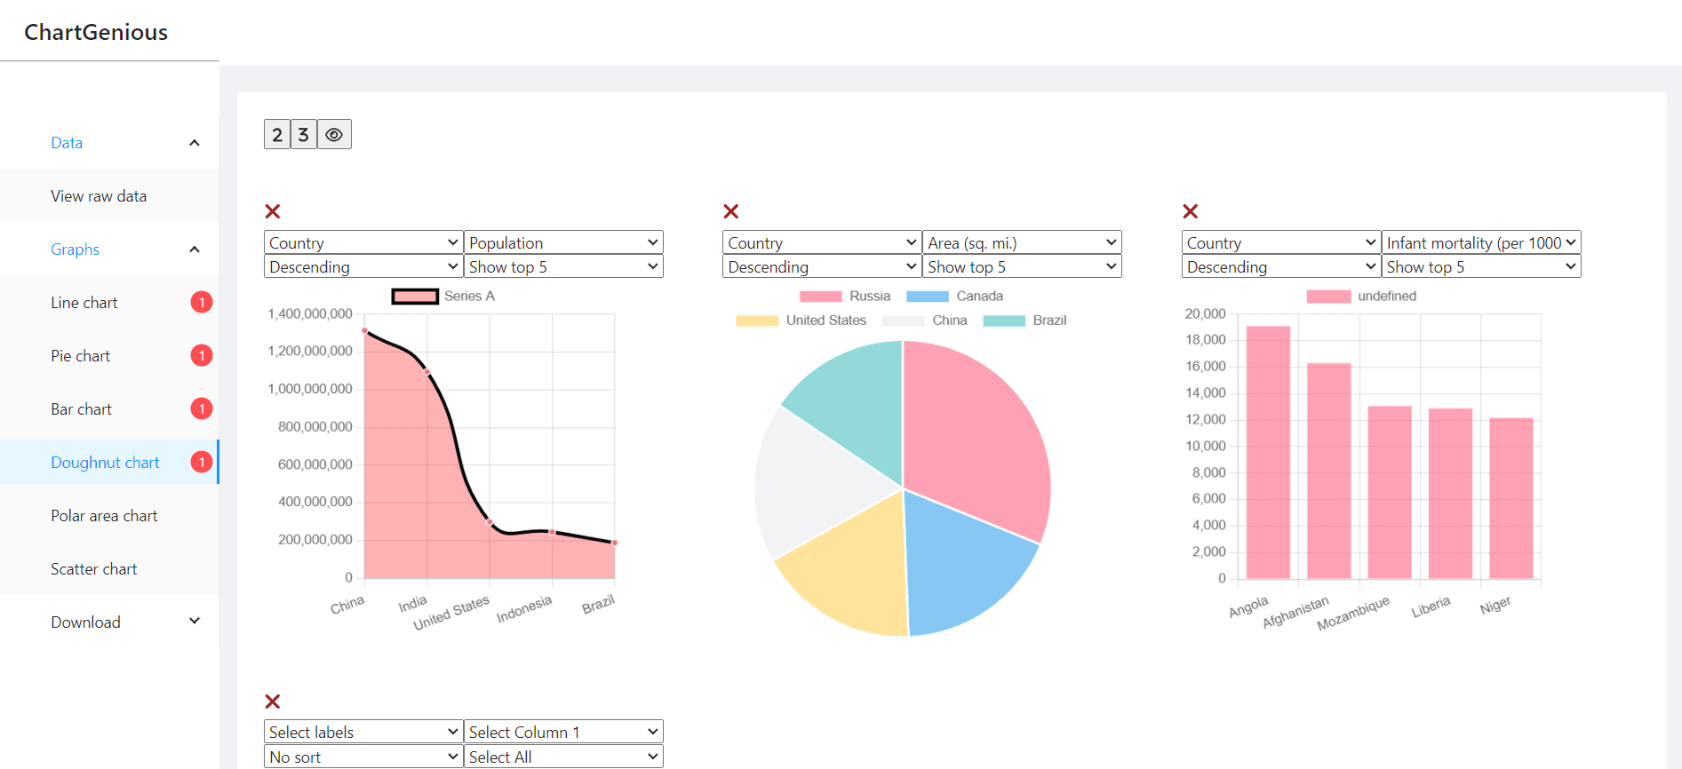Open the Download menu
The width and height of the screenshot is (1682, 769).
click(109, 622)
